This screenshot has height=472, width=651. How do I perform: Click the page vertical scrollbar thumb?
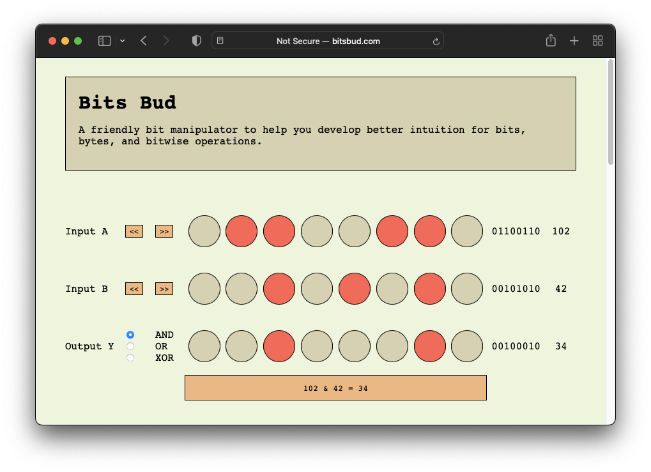pyautogui.click(x=610, y=112)
